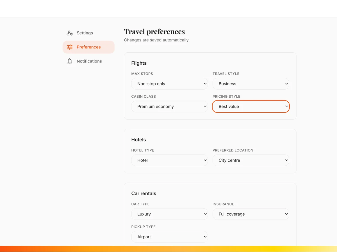This screenshot has width=337, height=252.
Task: Click the Settings user-gear icon
Action: (70, 33)
